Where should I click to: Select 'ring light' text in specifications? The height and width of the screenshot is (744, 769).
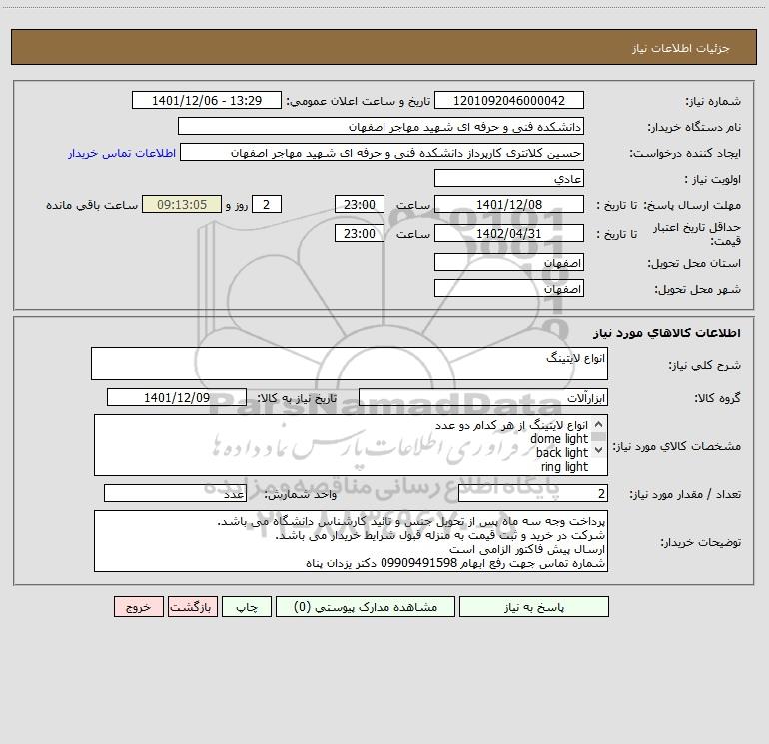564,467
